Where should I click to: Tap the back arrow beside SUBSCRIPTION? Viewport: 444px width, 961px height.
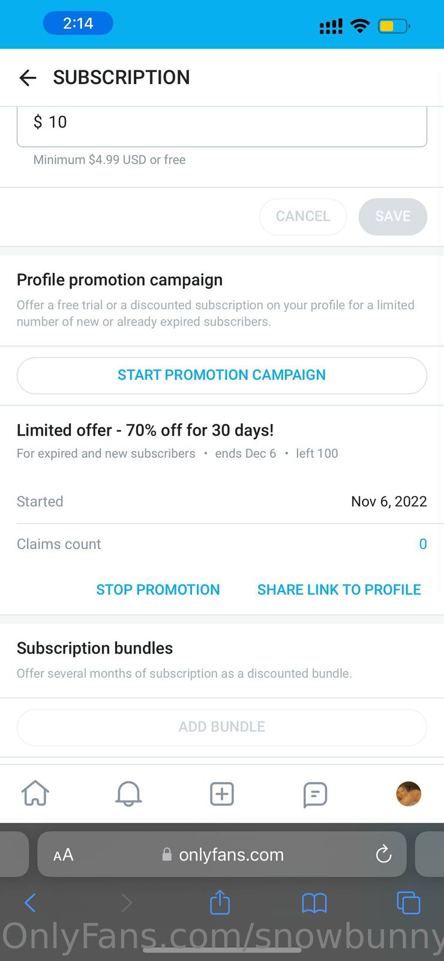pyautogui.click(x=28, y=77)
